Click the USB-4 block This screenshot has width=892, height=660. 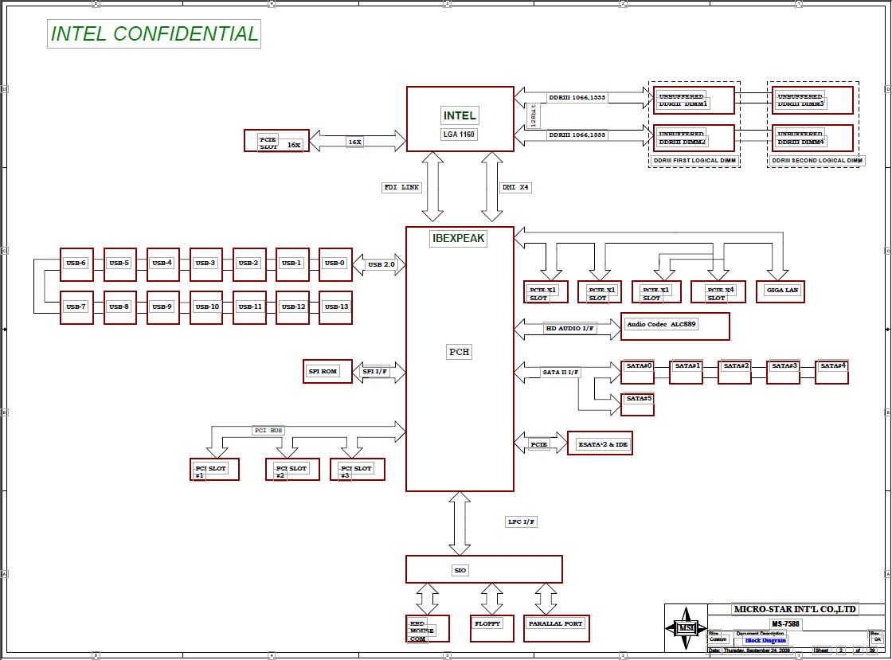162,264
